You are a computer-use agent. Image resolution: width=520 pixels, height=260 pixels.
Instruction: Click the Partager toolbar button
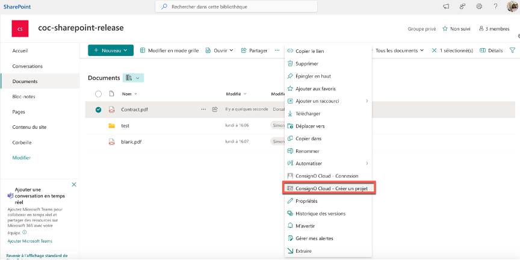254,51
